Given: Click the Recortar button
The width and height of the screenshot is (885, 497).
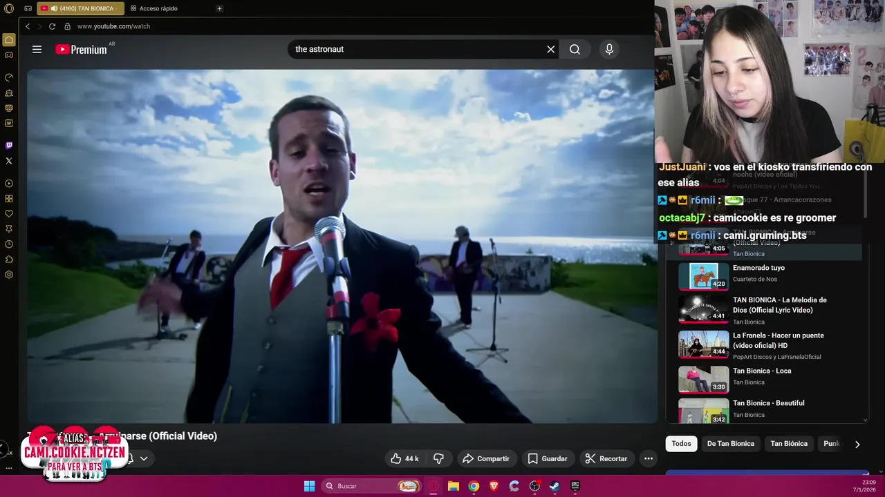Looking at the screenshot, I should [x=606, y=458].
